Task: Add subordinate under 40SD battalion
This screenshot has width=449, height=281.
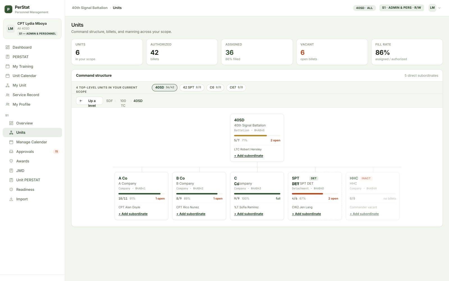Action: pyautogui.click(x=249, y=156)
